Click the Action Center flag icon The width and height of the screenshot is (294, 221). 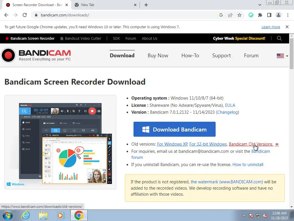(x=251, y=216)
